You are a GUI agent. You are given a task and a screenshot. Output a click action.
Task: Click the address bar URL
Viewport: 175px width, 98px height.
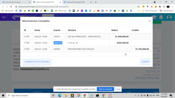tap(43, 7)
